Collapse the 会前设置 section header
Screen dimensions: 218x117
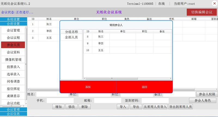tap(13, 24)
